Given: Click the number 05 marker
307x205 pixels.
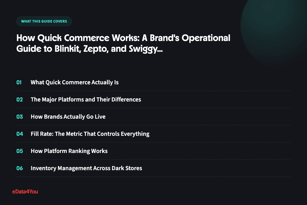Looking at the screenshot, I should 20,151.
